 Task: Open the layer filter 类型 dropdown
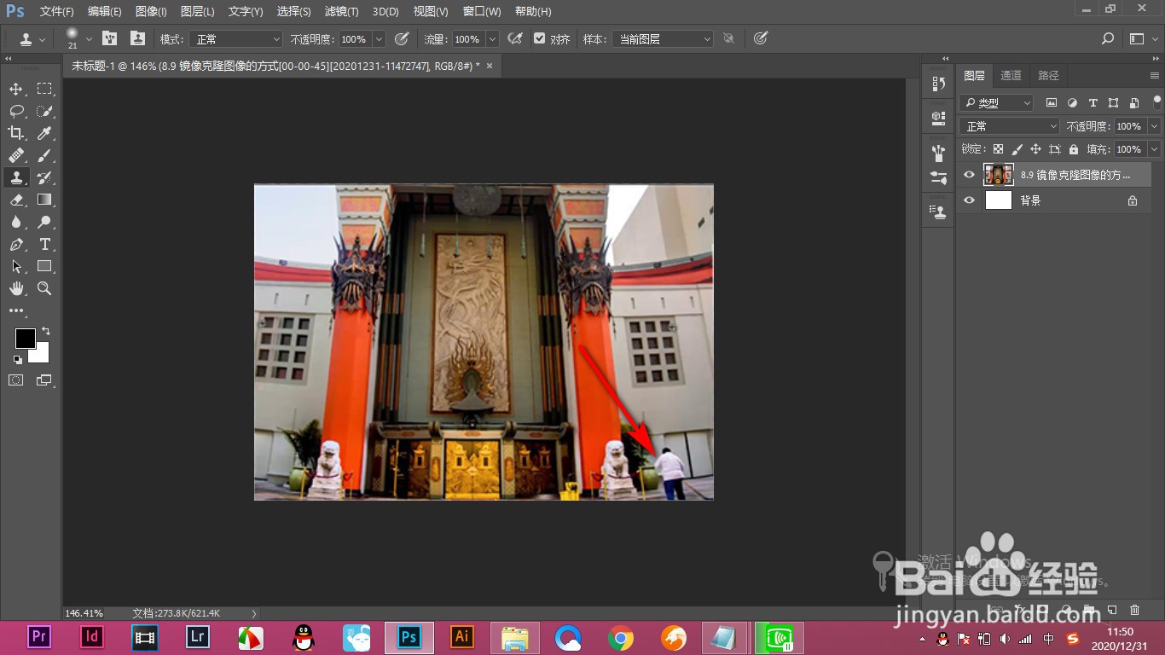(x=996, y=102)
